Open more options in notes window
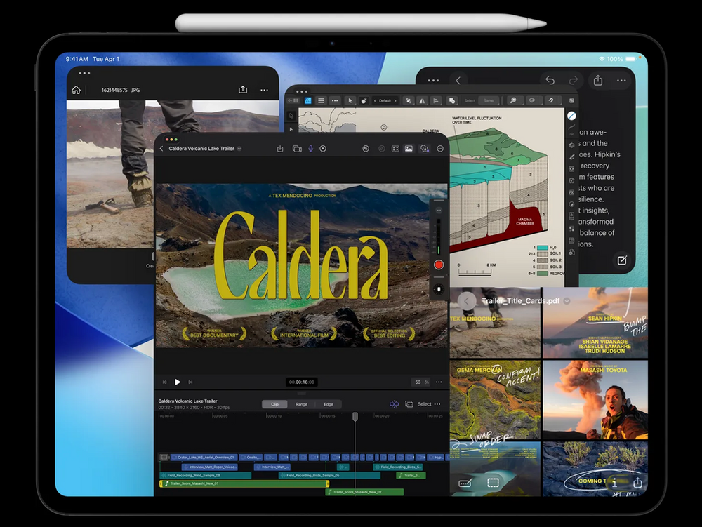The image size is (702, 527). (x=621, y=81)
